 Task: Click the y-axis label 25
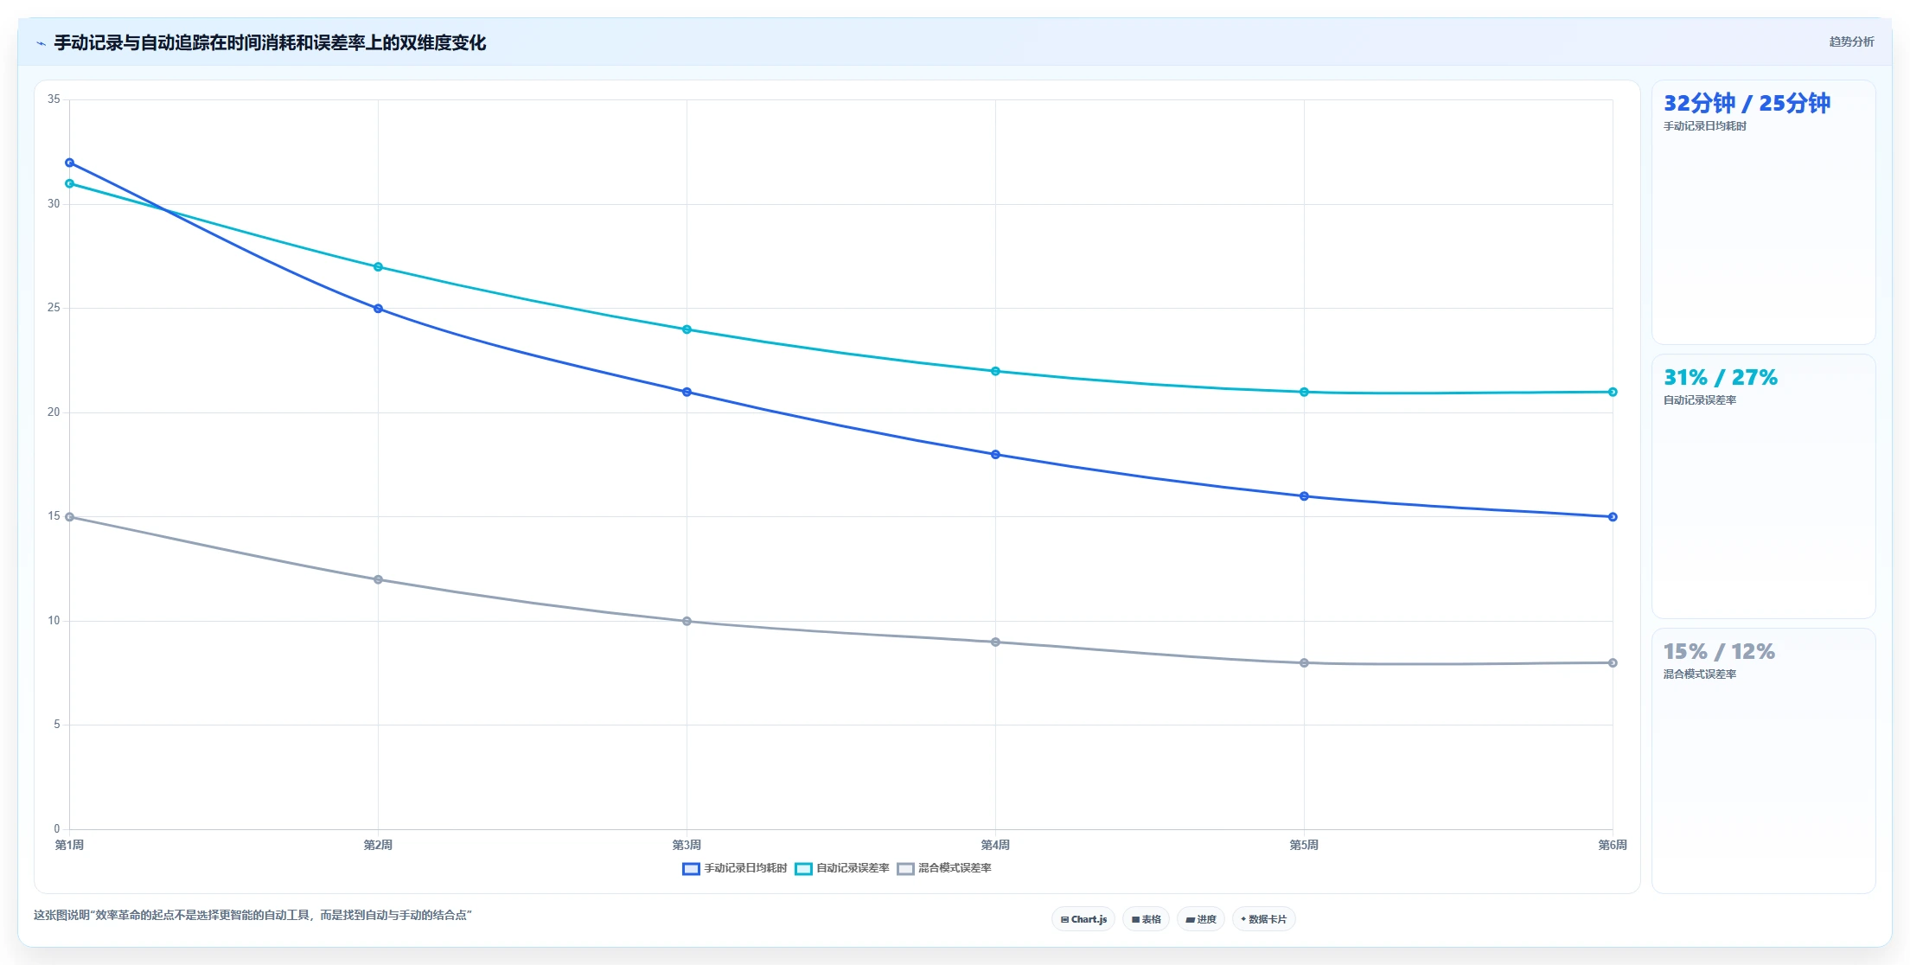54,308
